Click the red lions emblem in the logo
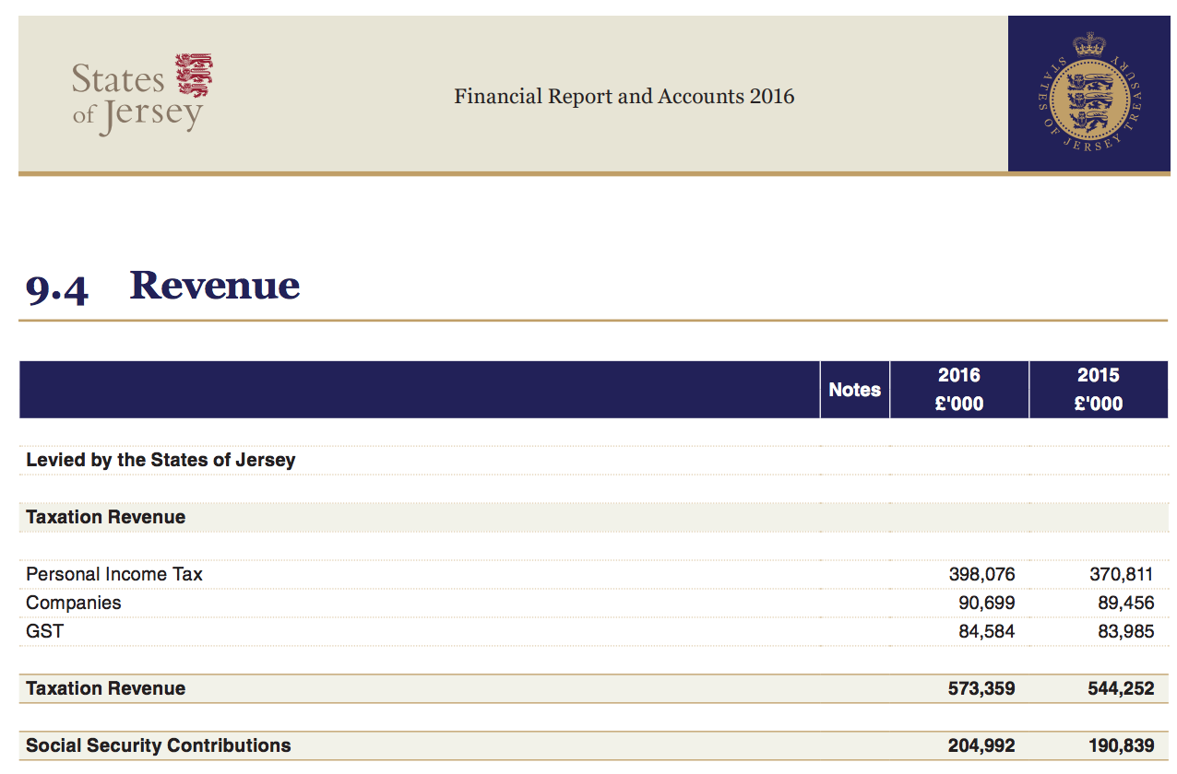Screen dimensions: 1177x774 coord(194,76)
